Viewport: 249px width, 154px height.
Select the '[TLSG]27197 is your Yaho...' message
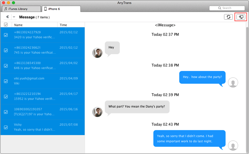click(34, 114)
